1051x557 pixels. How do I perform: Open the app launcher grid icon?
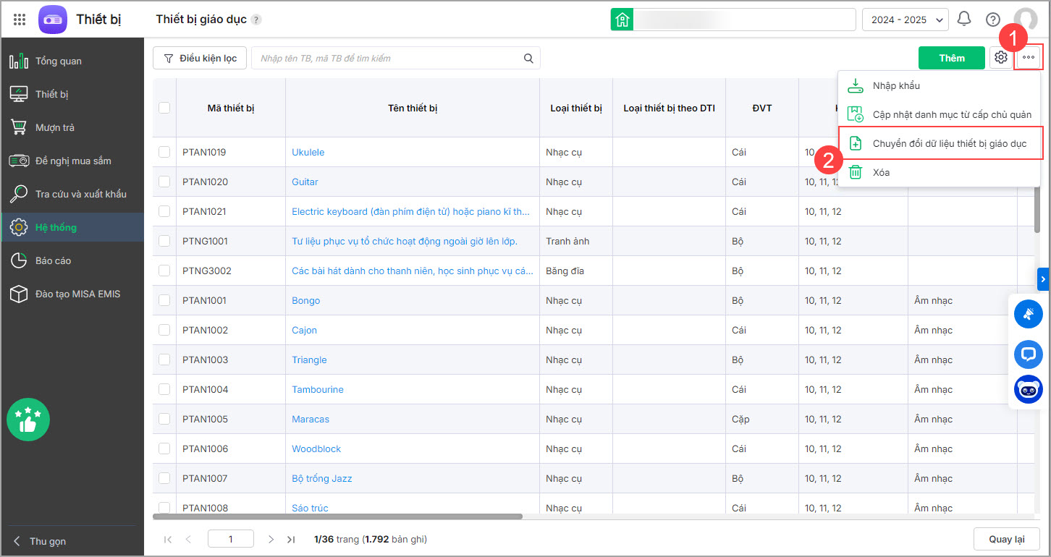(20, 20)
